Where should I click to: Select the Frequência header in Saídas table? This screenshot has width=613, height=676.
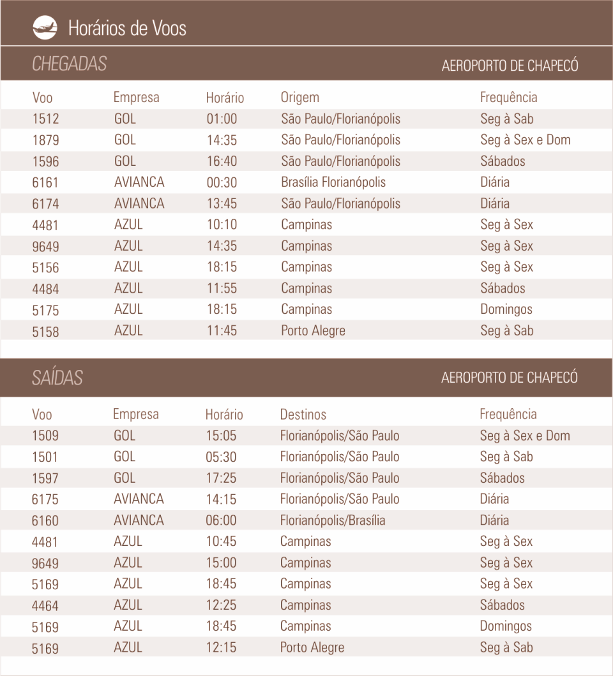[508, 415]
